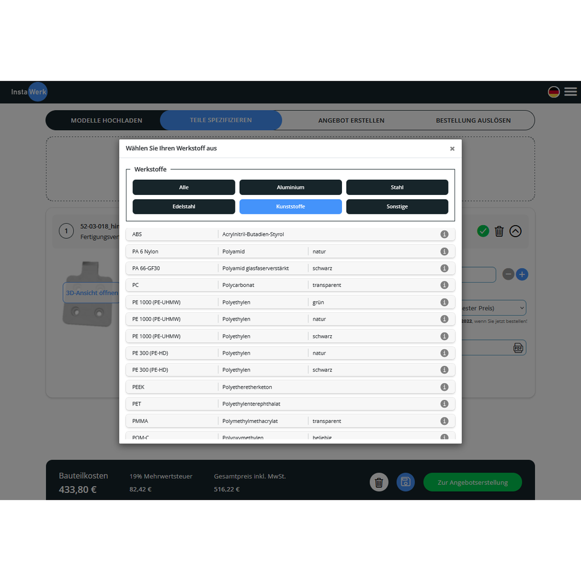The image size is (581, 581).
Task: Open the hamburger menu
Action: 571,91
